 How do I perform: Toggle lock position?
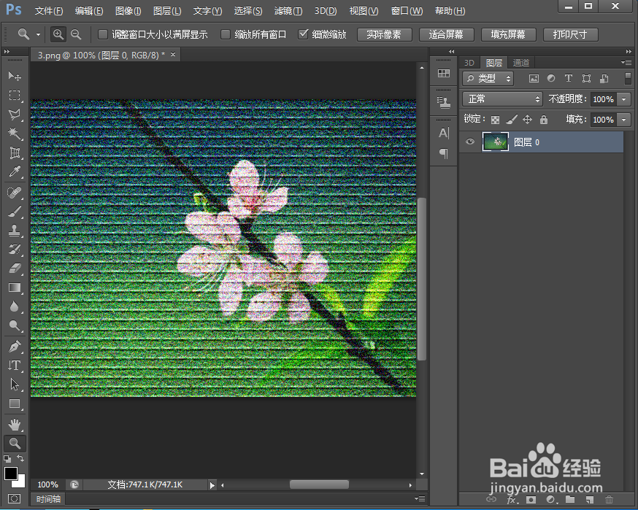527,119
